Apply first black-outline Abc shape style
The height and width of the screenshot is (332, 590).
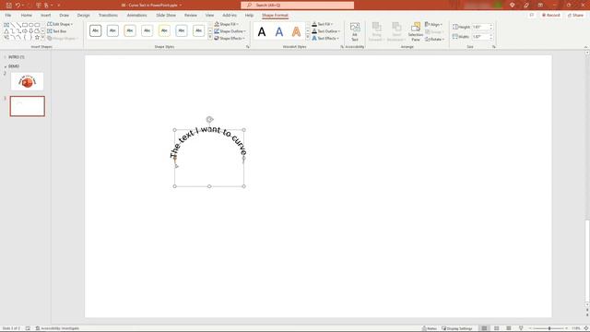96,30
